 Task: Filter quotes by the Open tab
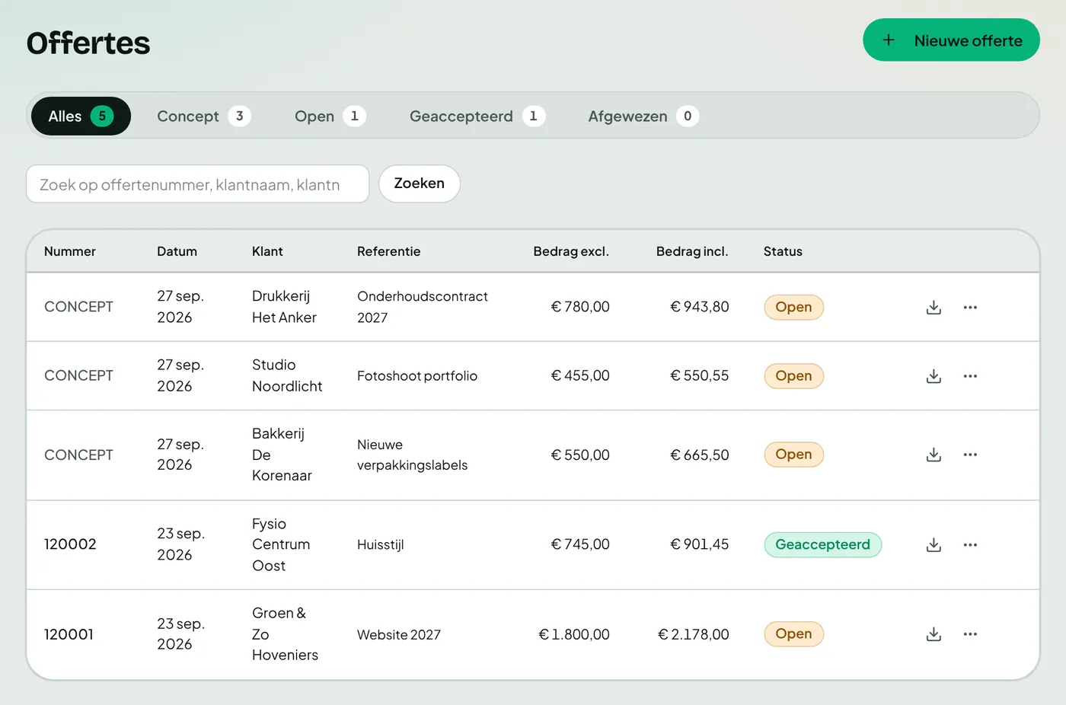pos(330,116)
